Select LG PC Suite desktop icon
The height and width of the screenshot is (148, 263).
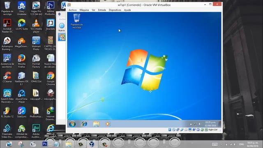pos(22,25)
